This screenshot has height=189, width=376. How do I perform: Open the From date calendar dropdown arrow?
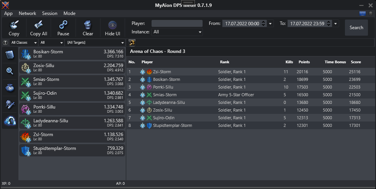(x=270, y=24)
